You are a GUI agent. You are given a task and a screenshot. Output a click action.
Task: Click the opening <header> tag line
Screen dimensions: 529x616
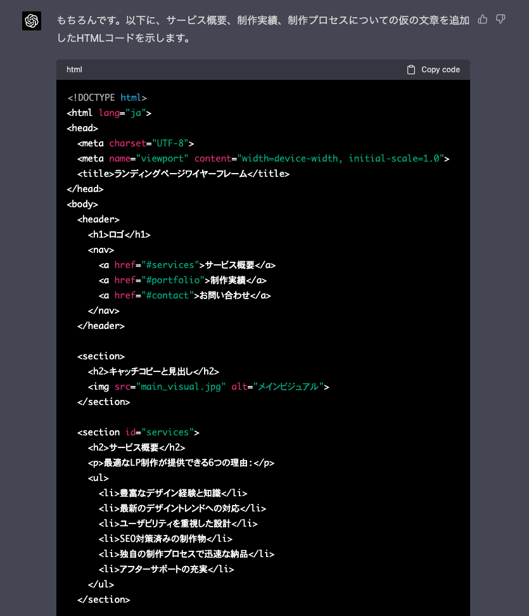pyautogui.click(x=99, y=219)
